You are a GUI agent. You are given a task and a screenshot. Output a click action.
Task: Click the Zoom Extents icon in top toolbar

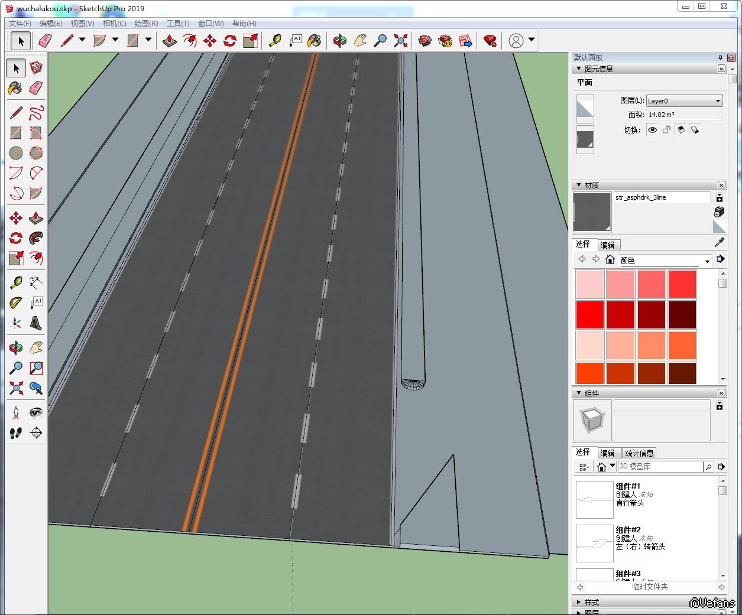click(401, 40)
